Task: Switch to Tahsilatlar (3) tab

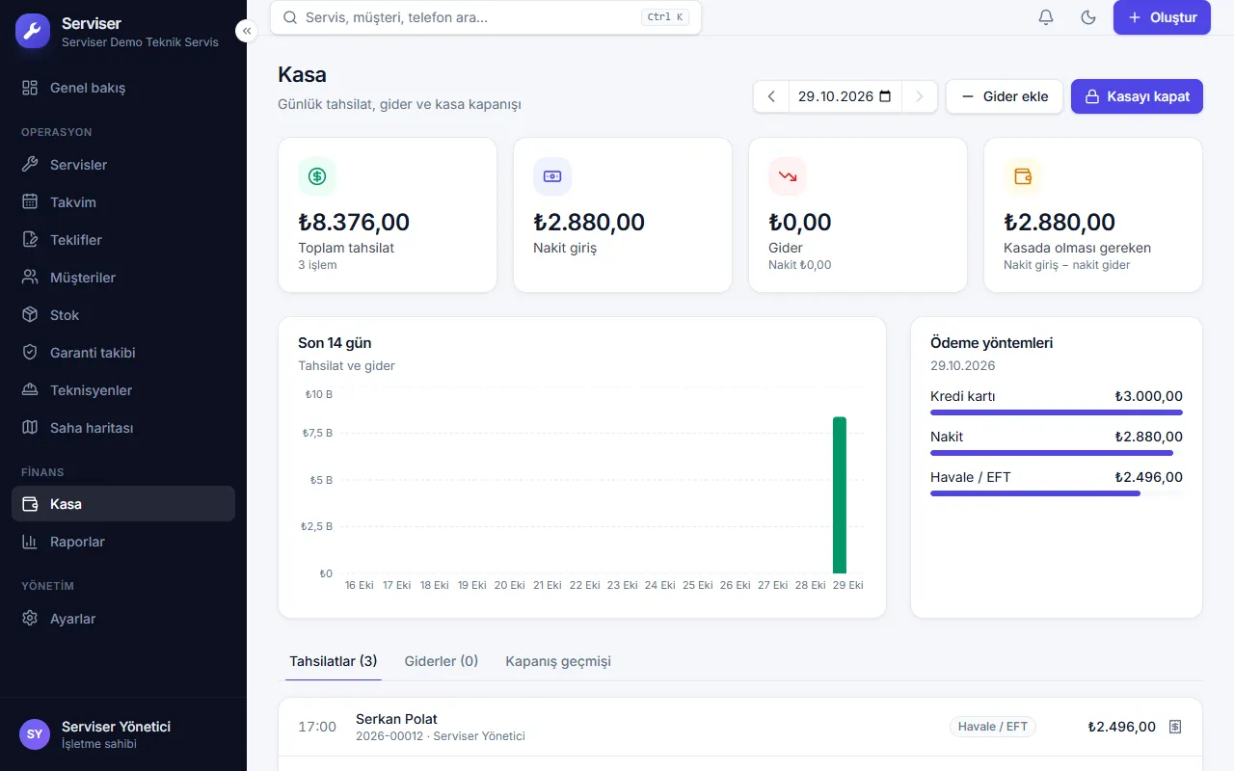Action: coord(334,661)
